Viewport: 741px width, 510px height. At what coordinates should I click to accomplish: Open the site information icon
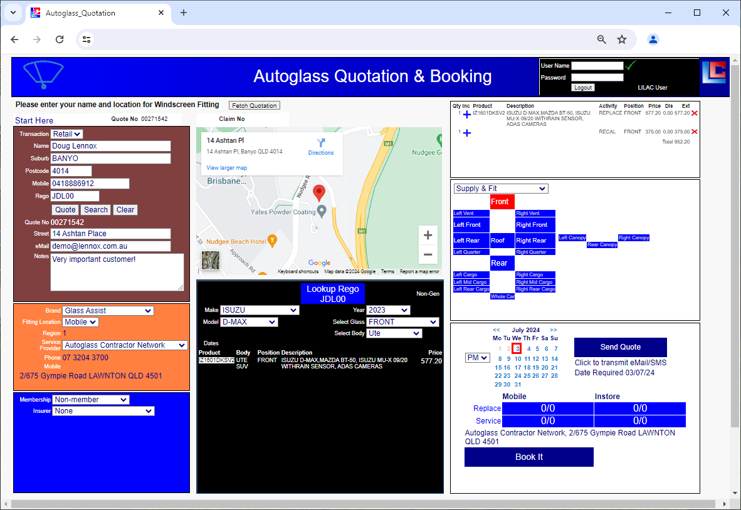[87, 39]
